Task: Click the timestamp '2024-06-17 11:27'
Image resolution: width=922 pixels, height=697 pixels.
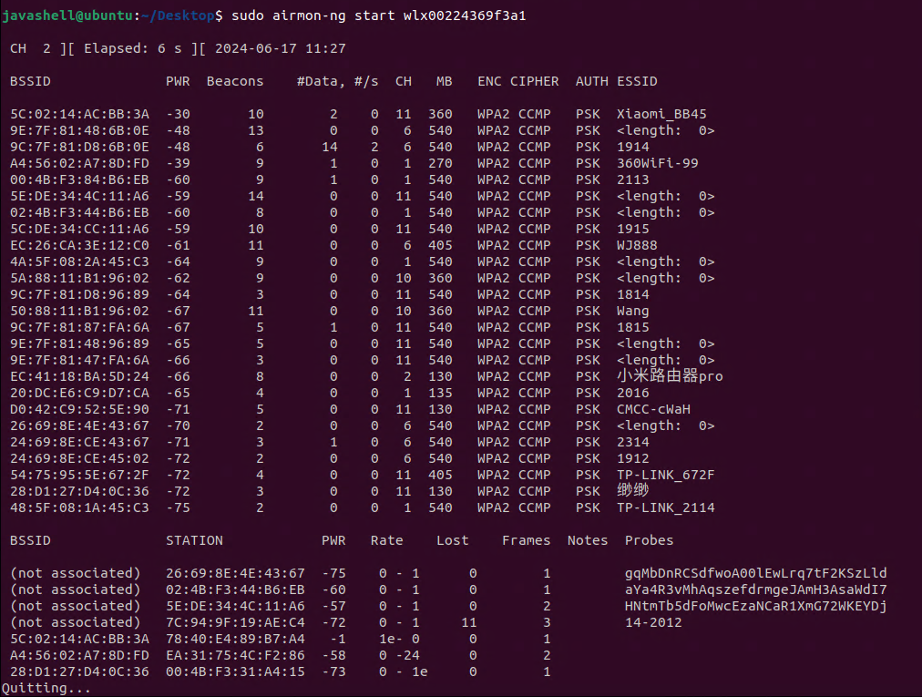Action: point(281,49)
